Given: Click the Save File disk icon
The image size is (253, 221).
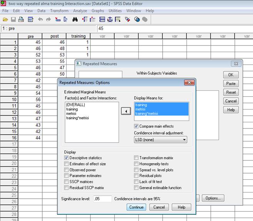Looking at the screenshot, I should (x=13, y=20).
